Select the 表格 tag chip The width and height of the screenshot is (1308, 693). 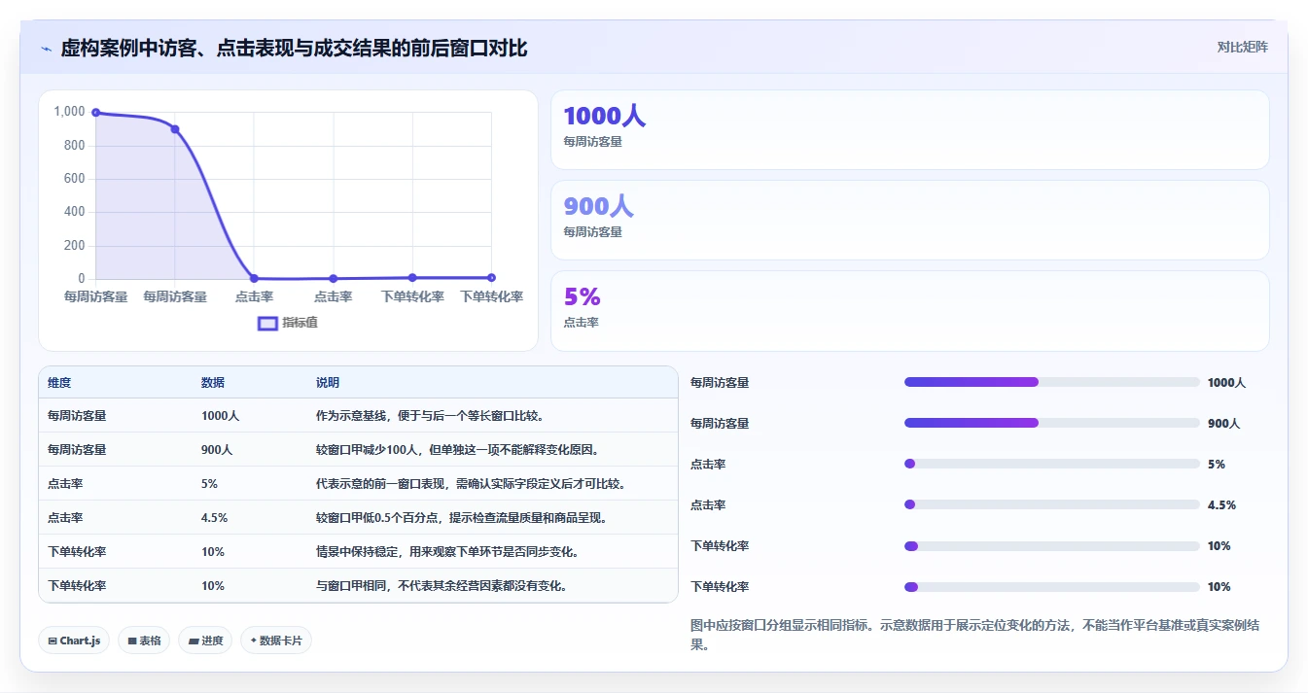tap(144, 641)
